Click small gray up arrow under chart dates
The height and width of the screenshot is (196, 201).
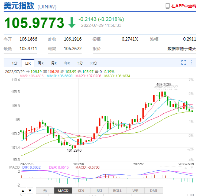click(186, 168)
